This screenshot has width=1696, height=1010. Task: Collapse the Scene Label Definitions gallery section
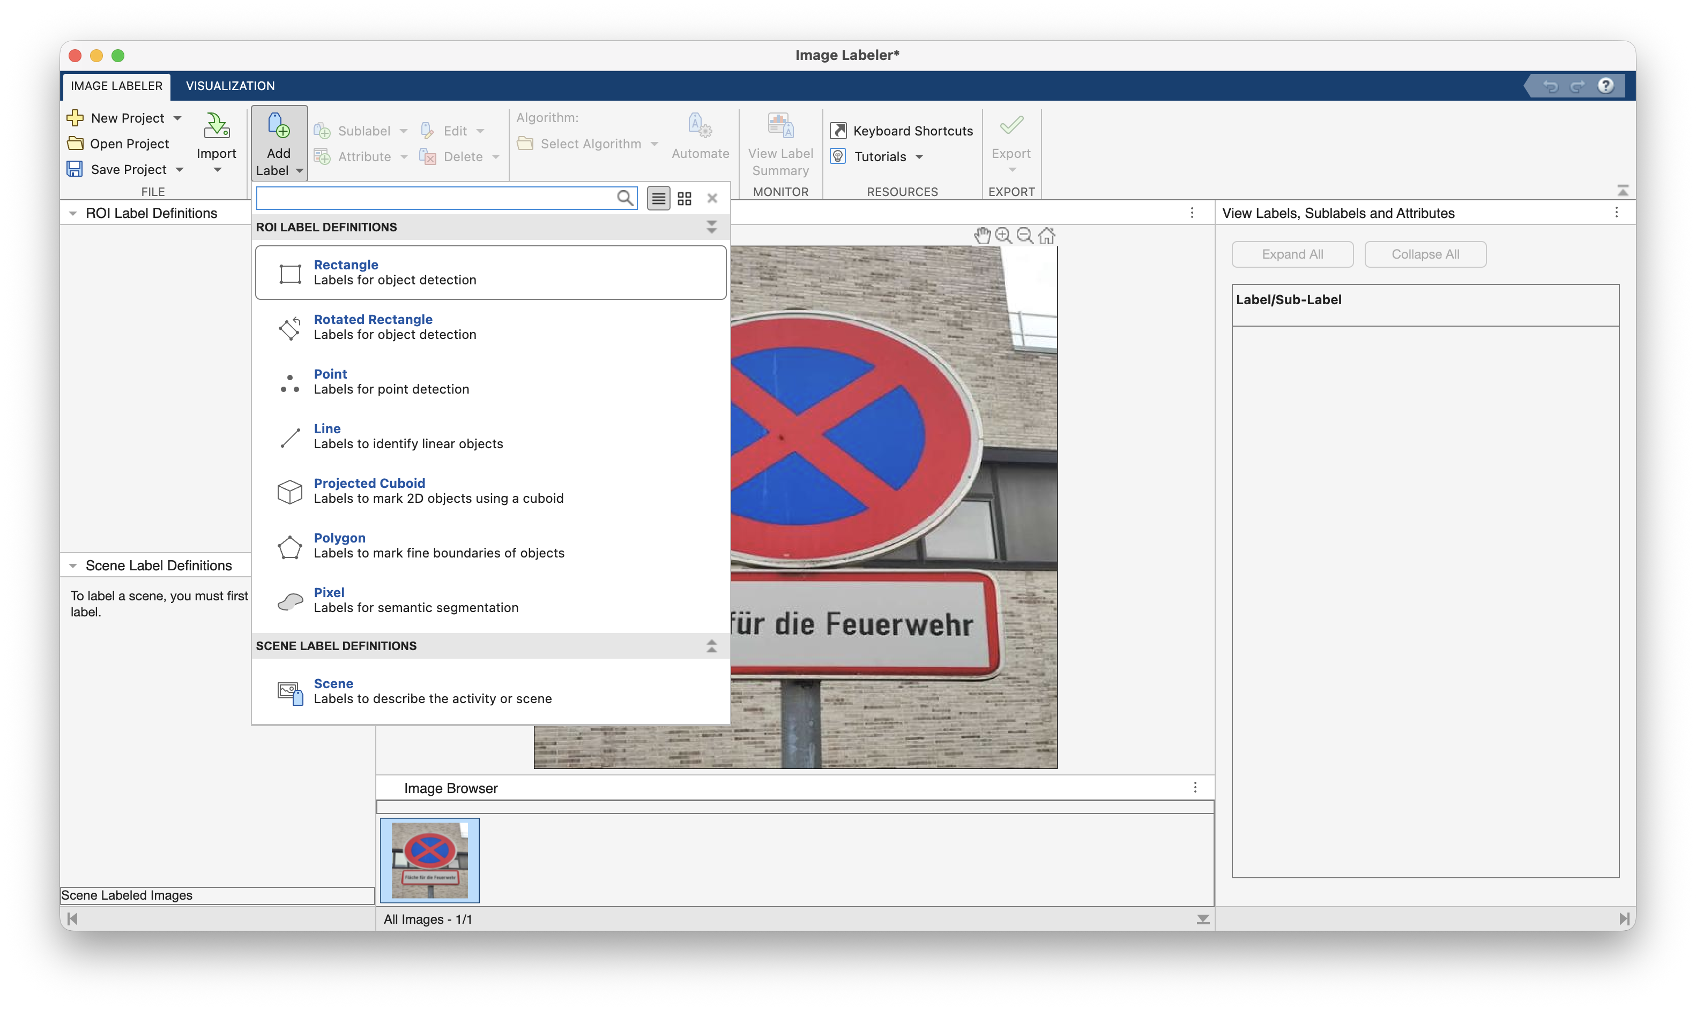711,646
